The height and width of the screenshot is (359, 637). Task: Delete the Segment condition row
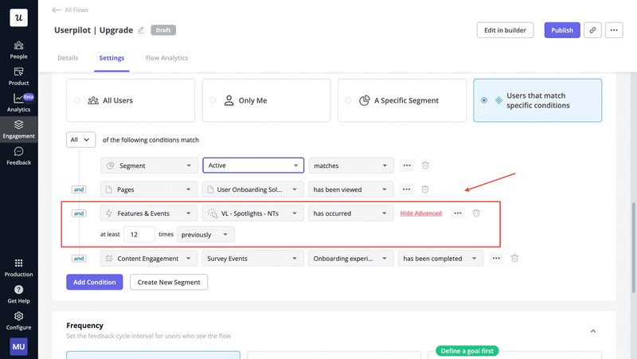[x=425, y=166]
